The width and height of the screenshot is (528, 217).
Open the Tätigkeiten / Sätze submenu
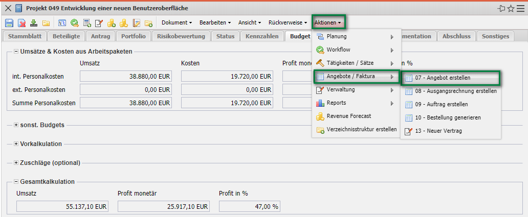coord(356,63)
